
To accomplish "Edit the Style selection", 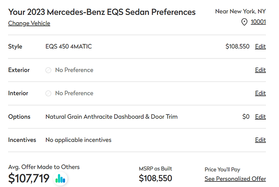I will pos(260,46).
